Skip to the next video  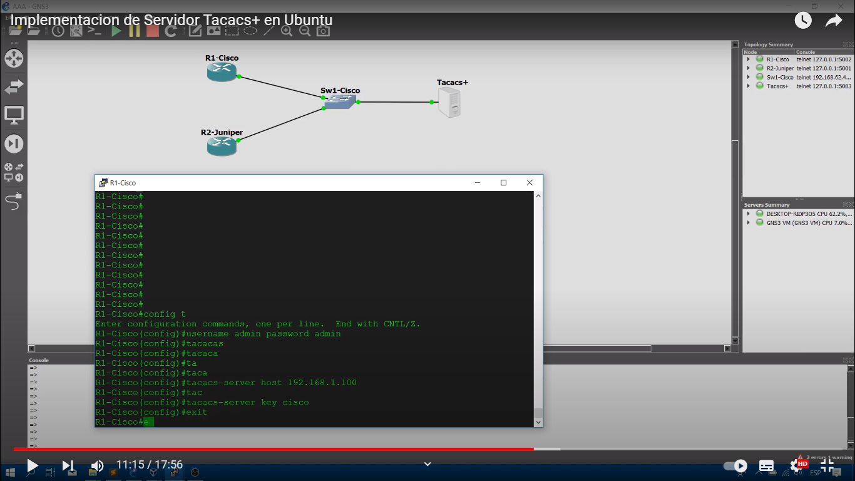(68, 465)
